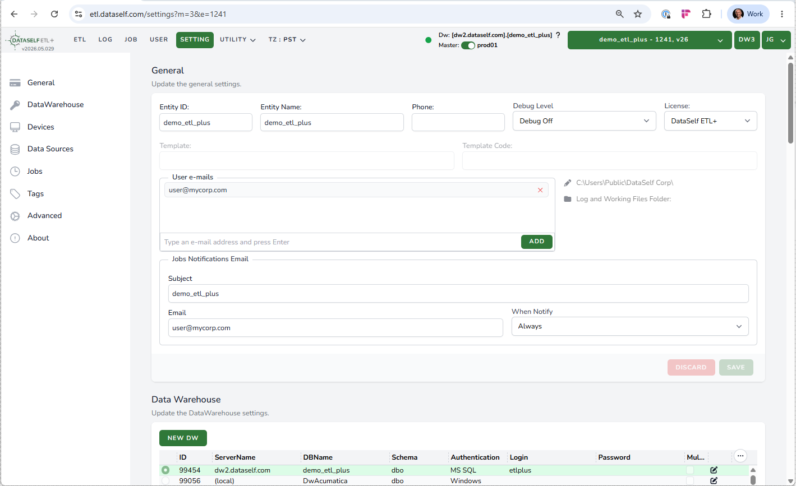
Task: Click the Phone input field
Action: click(458, 122)
